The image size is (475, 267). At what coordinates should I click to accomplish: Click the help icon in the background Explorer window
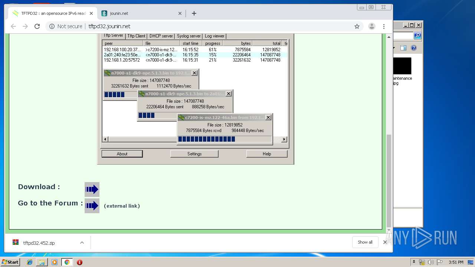(x=414, y=48)
